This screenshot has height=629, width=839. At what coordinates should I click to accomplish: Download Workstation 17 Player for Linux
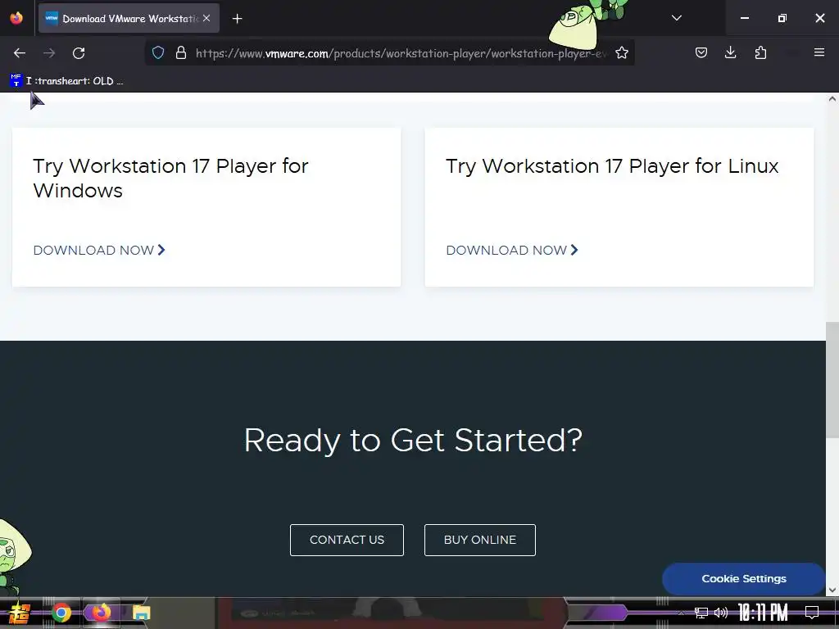512,250
